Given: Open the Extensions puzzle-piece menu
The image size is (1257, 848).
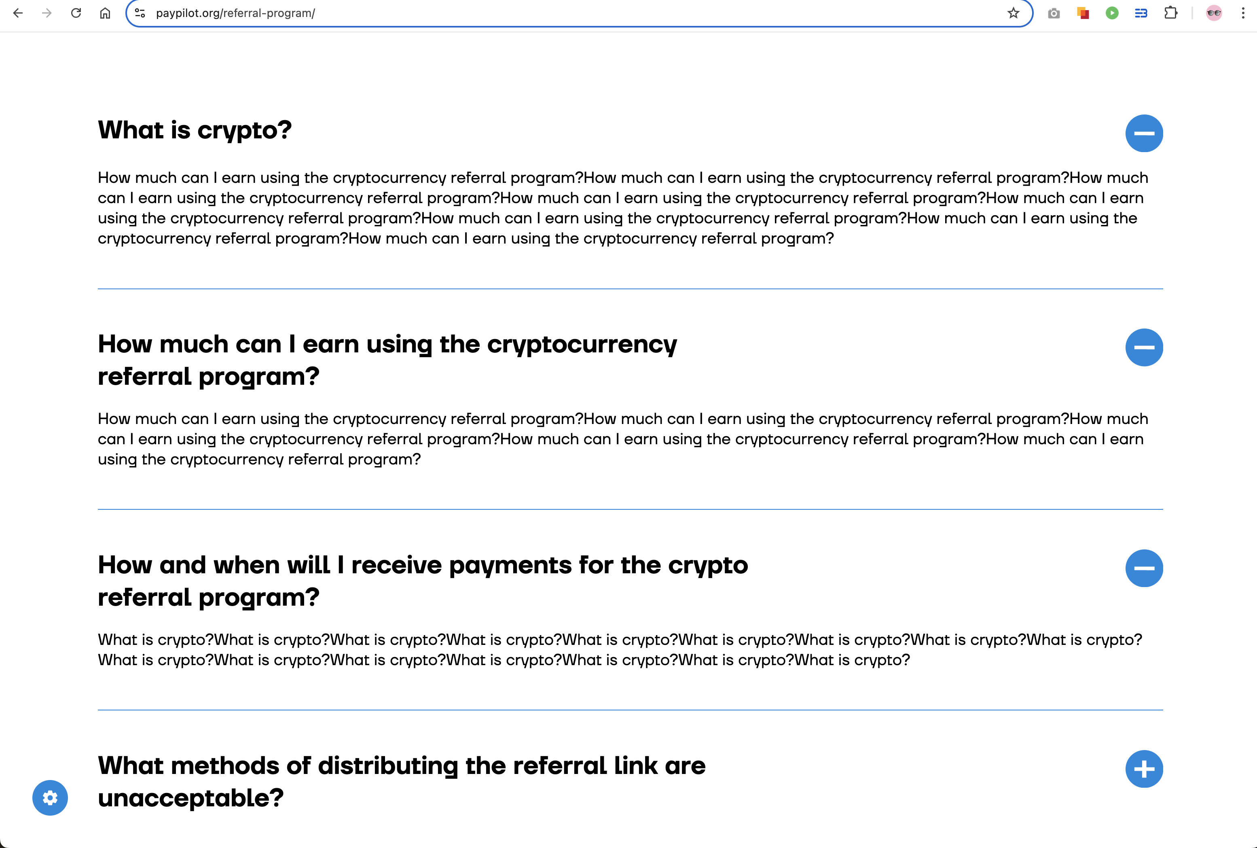Looking at the screenshot, I should (1170, 13).
